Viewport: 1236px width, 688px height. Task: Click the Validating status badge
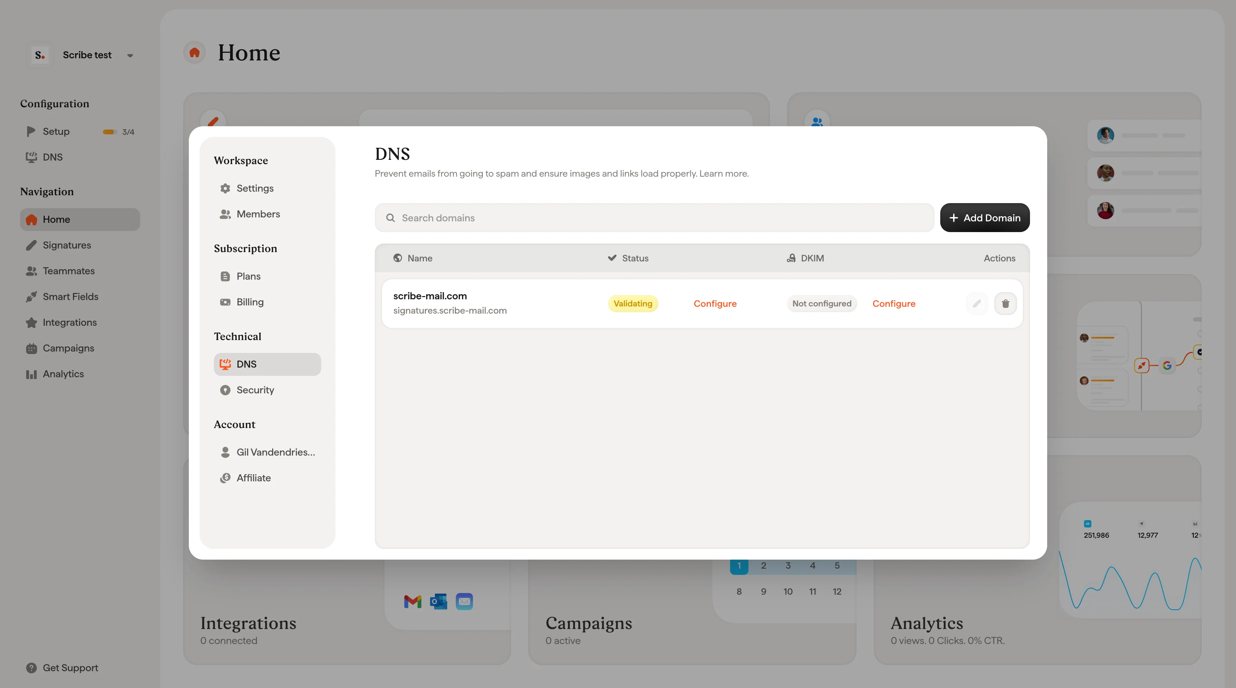tap(633, 304)
